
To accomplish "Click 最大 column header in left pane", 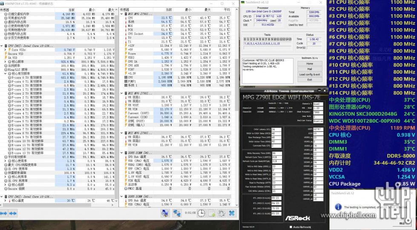I will [x=105, y=10].
